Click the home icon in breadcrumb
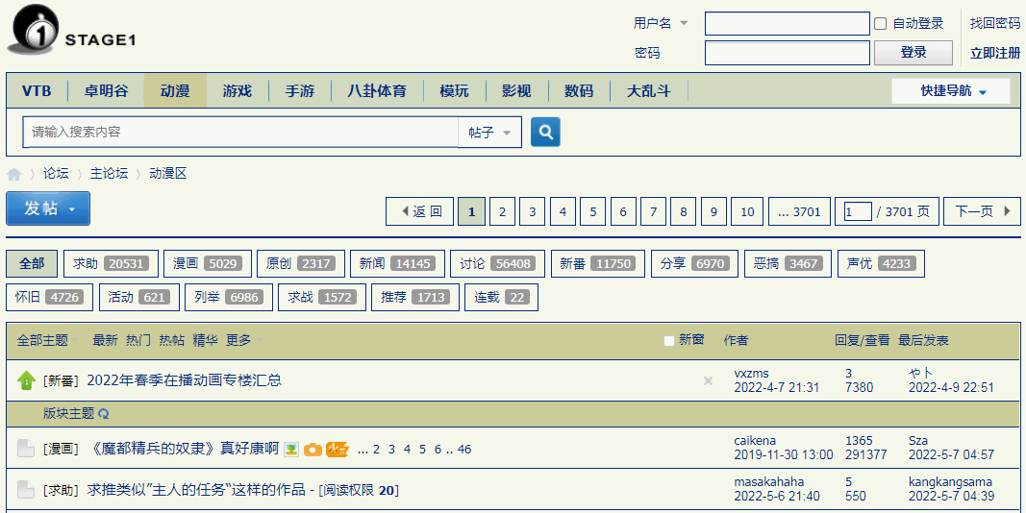 pos(13,175)
